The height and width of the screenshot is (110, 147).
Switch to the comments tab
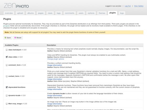(70, 13)
